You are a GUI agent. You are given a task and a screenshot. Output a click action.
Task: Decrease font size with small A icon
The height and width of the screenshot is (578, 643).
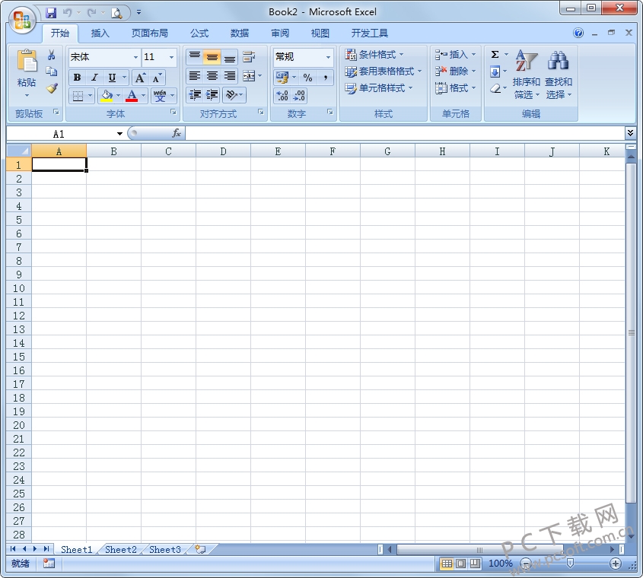click(x=157, y=78)
